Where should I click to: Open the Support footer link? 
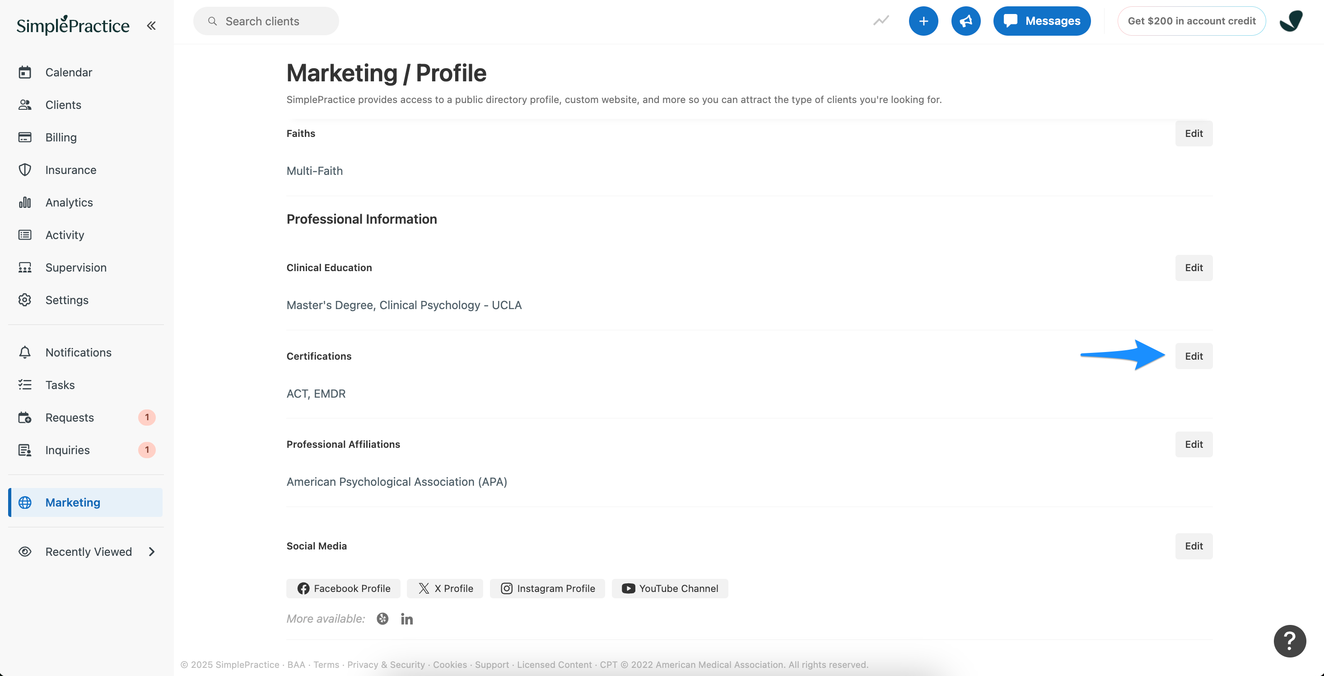click(x=492, y=665)
